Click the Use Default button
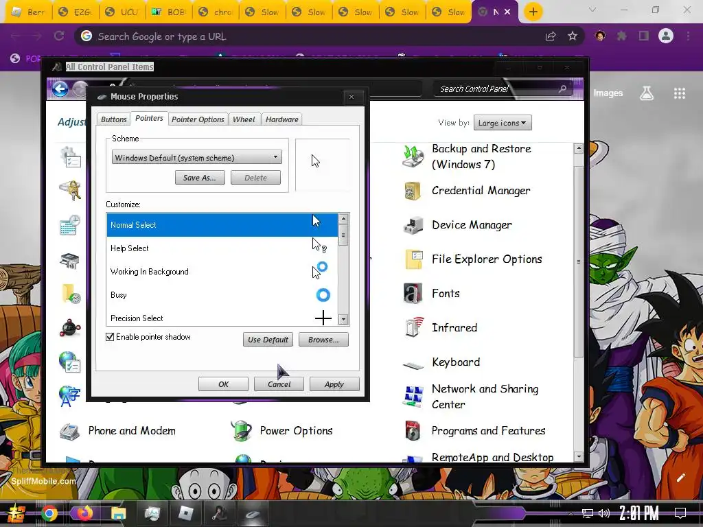The width and height of the screenshot is (703, 527). [x=268, y=339]
